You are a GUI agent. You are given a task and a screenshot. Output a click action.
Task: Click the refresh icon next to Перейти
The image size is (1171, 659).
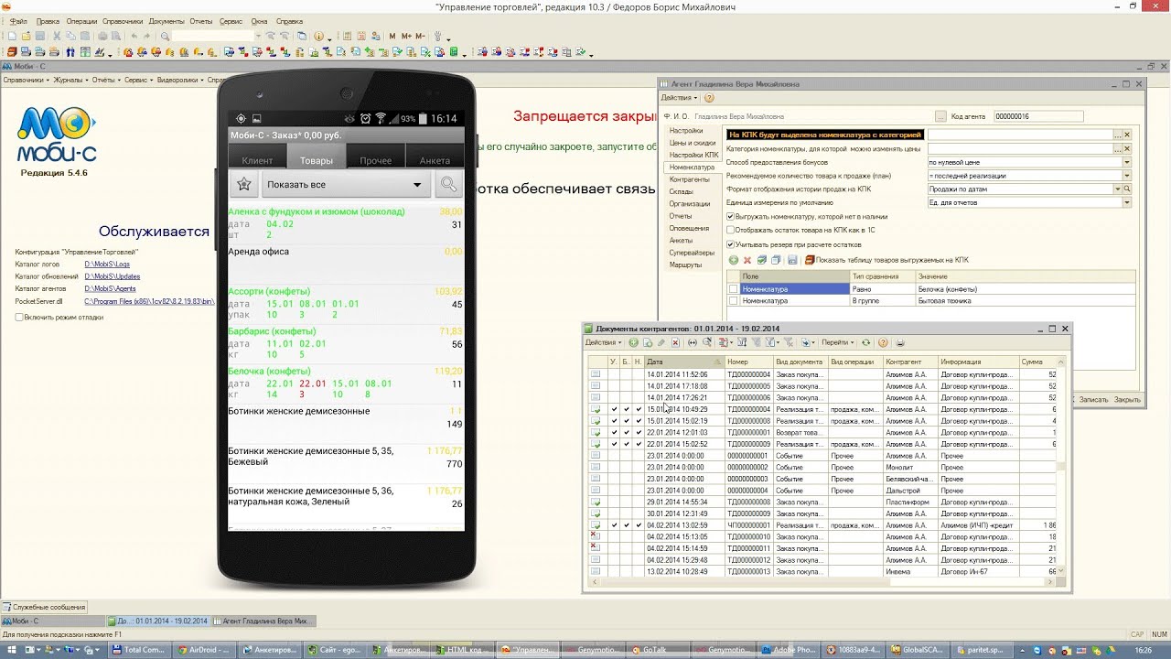coord(865,342)
